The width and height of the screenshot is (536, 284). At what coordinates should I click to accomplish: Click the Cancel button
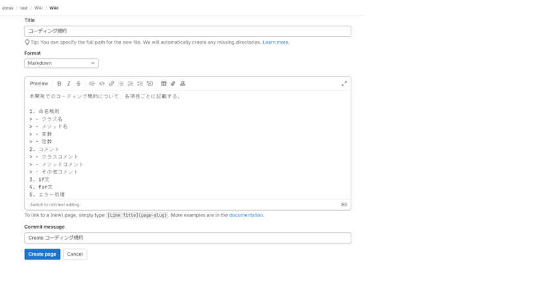coord(75,254)
